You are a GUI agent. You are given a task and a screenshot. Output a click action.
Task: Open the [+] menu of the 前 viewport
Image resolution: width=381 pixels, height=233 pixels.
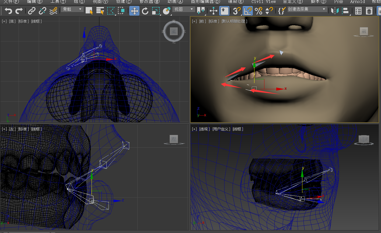(194, 21)
